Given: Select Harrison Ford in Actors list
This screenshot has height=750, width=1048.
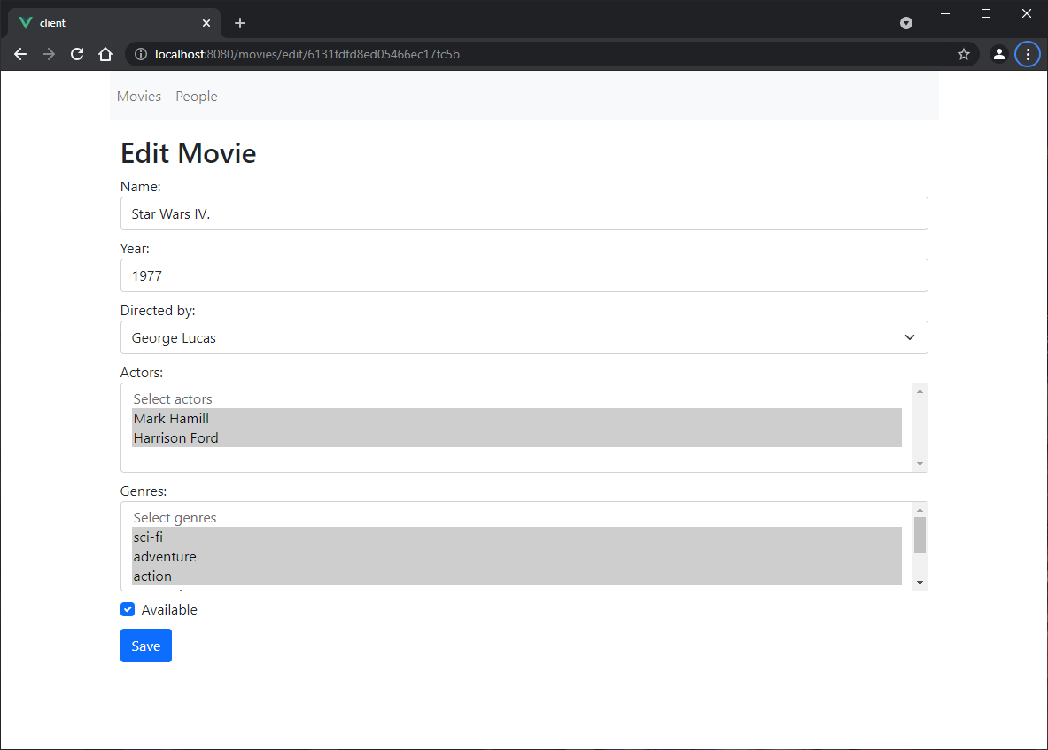Looking at the screenshot, I should (176, 437).
